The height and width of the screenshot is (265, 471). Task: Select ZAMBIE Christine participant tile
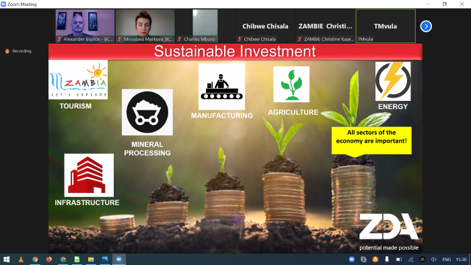tap(325, 26)
